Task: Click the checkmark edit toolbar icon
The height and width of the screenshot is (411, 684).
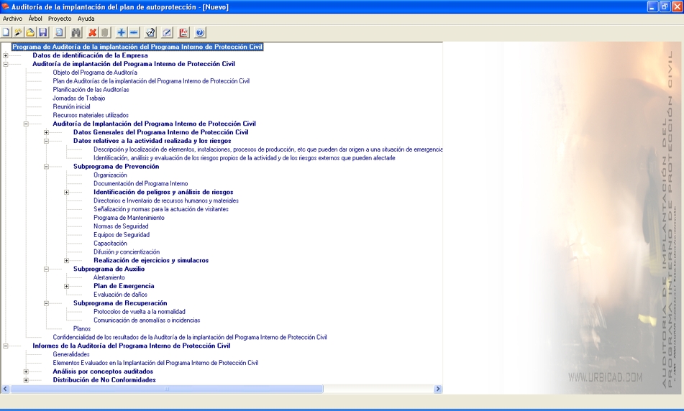Action: (150, 32)
